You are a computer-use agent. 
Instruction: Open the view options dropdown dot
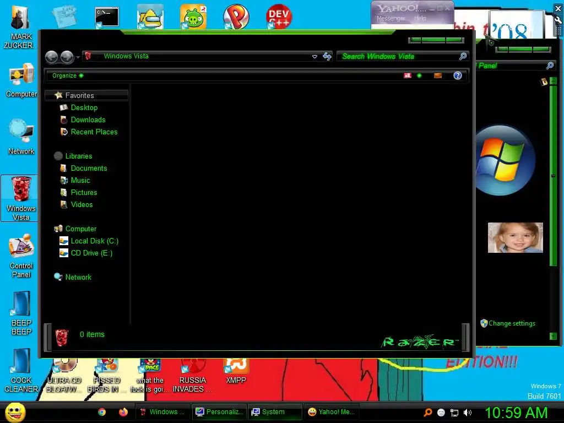tap(419, 75)
